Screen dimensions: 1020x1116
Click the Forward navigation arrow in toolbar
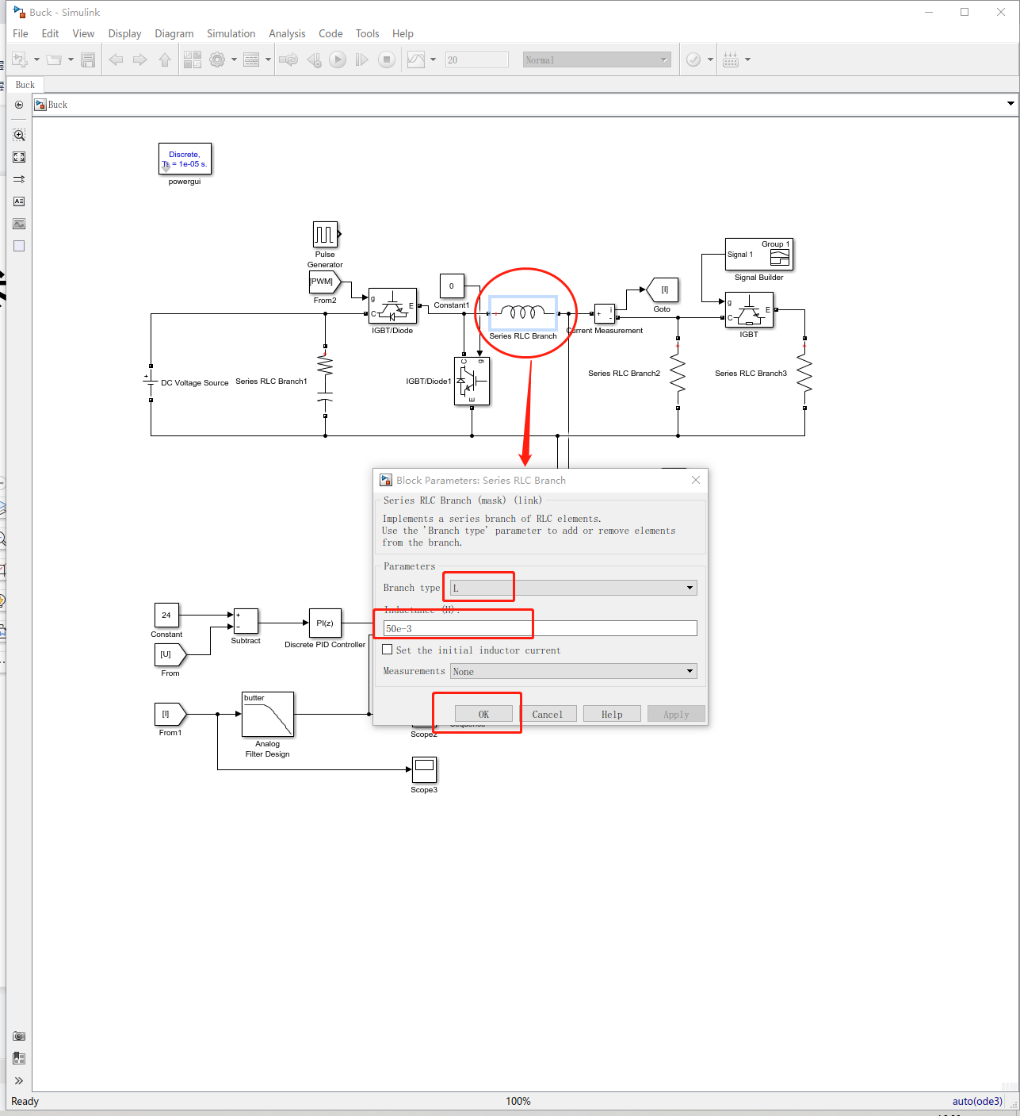pyautogui.click(x=140, y=59)
